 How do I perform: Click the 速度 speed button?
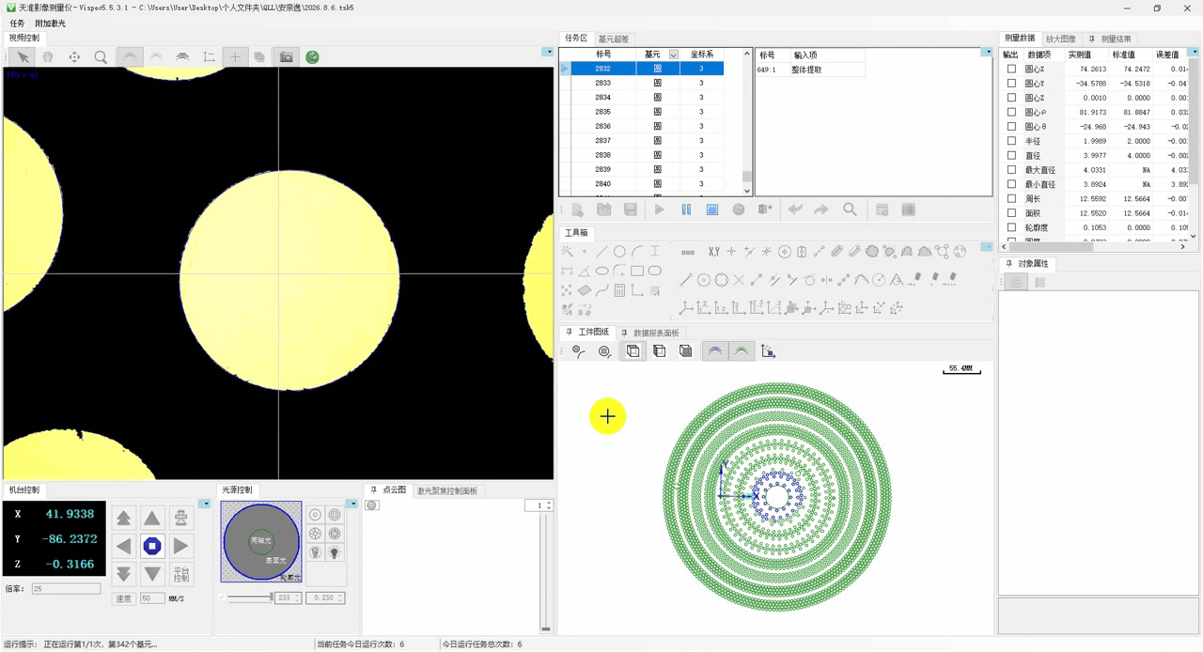[123, 598]
